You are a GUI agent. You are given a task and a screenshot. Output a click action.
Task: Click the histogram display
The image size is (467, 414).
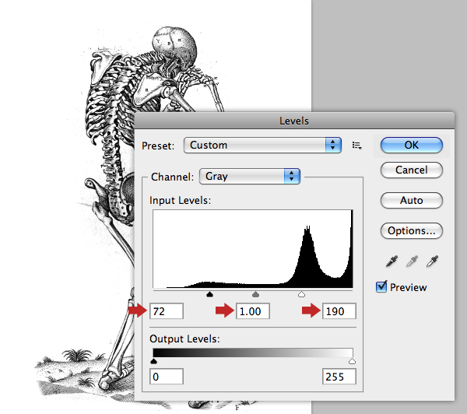[x=253, y=249]
